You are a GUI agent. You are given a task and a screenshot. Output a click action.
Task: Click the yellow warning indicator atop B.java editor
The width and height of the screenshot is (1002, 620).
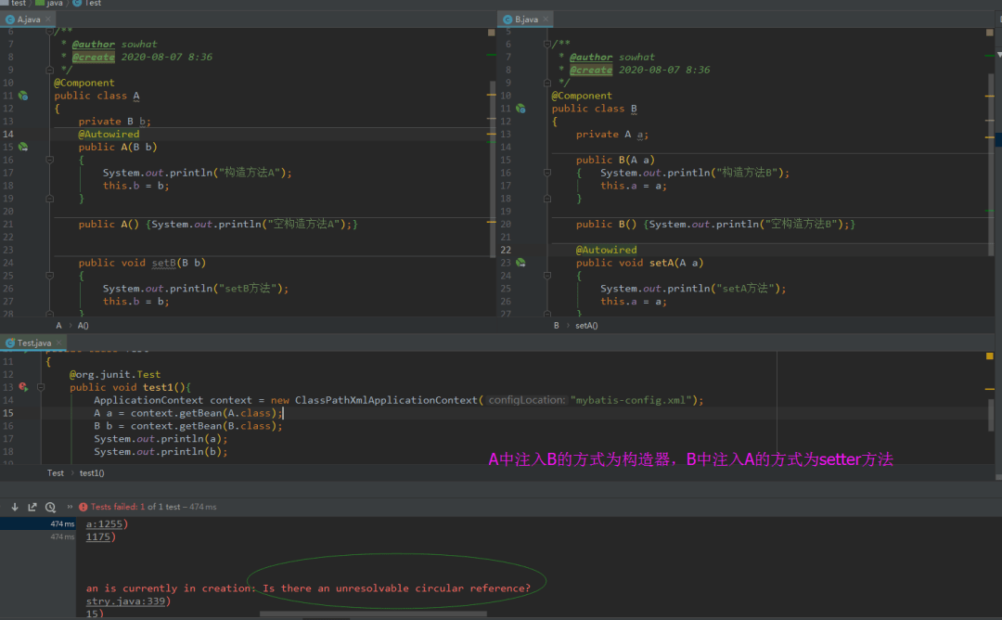[989, 32]
